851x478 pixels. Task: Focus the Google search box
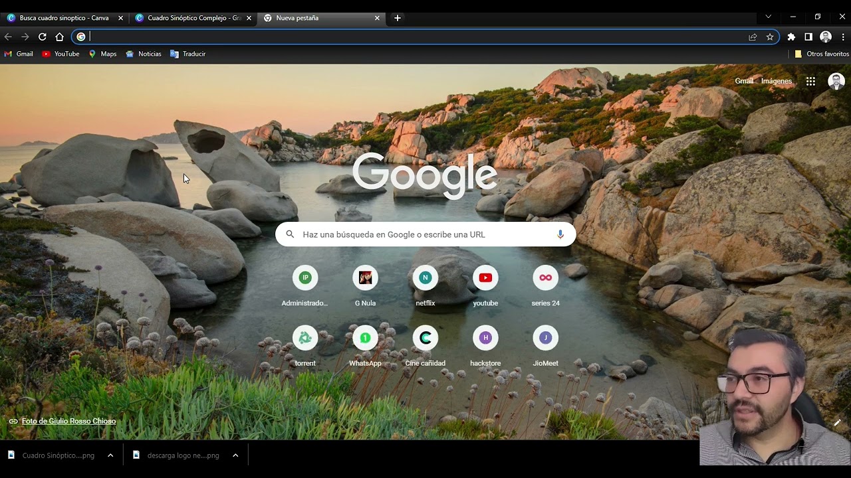[x=425, y=234]
